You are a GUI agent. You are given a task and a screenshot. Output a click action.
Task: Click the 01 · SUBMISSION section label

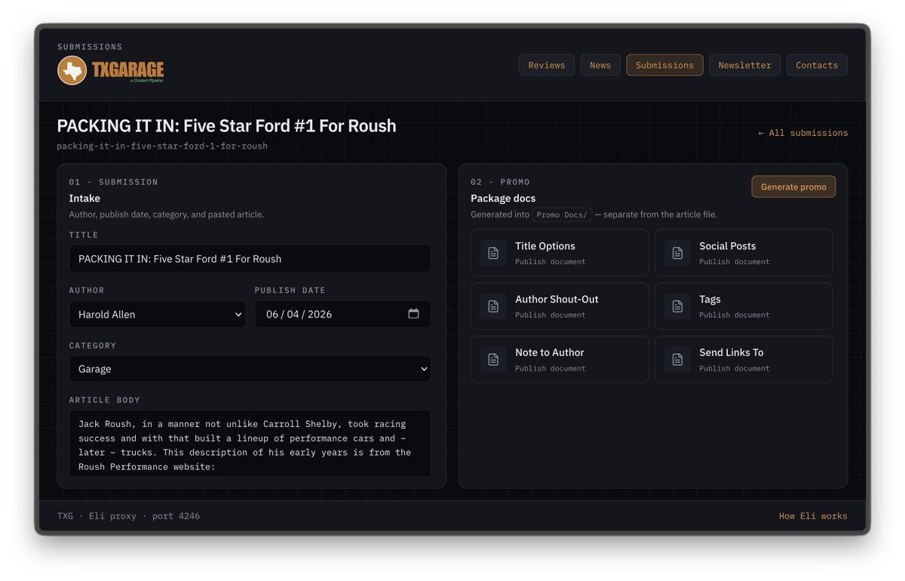[x=113, y=182]
